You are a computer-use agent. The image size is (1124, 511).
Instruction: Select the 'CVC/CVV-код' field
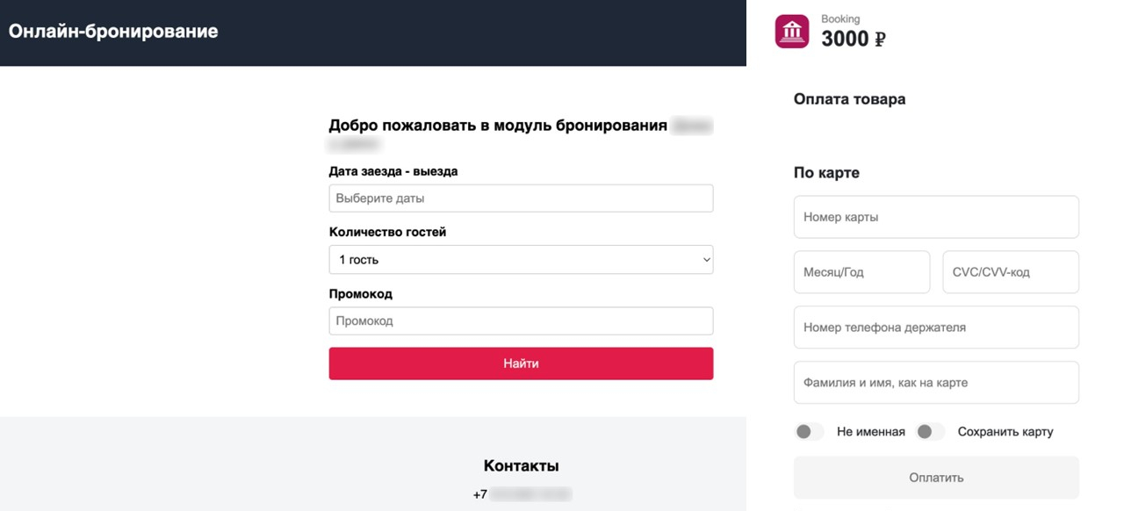pos(1011,272)
